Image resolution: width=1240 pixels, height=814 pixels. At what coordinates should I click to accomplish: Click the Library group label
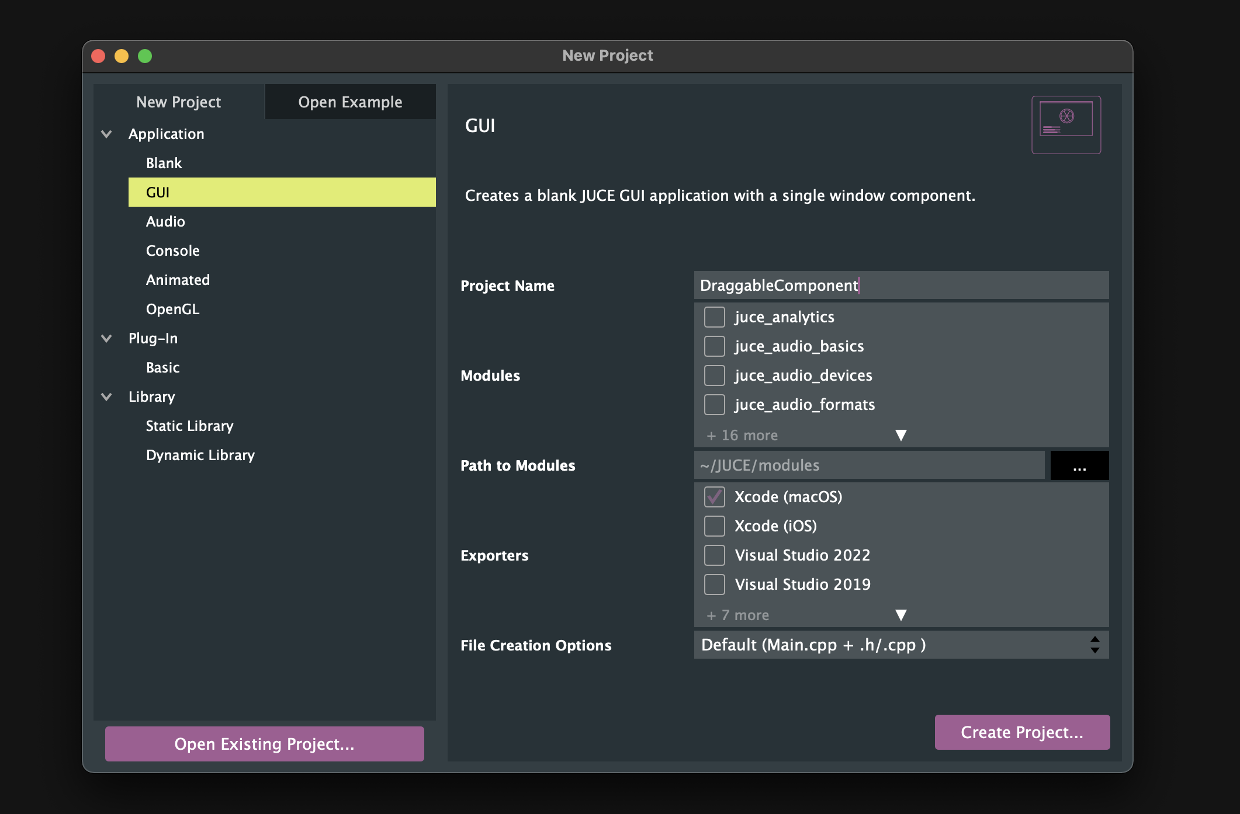[x=152, y=397]
